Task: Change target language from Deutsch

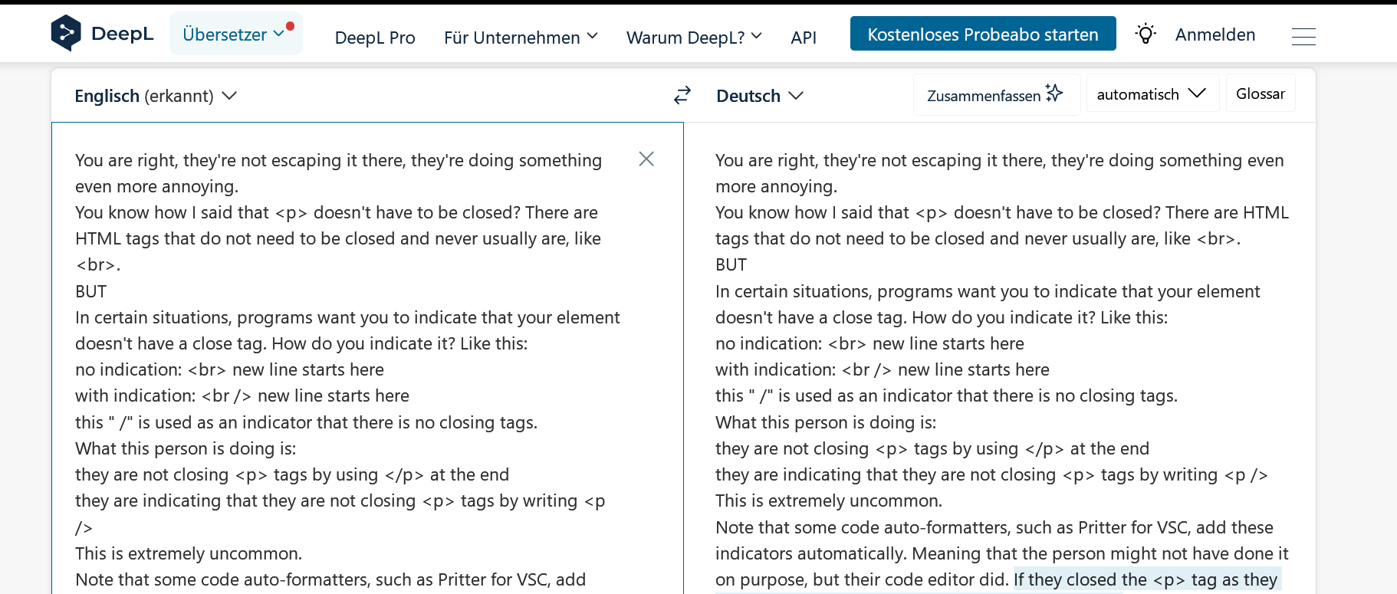Action: pyautogui.click(x=759, y=96)
